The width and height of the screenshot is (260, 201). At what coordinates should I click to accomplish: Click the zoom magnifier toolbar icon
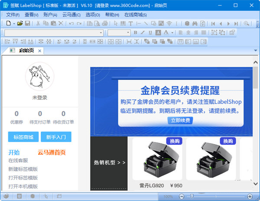[x=246, y=23]
